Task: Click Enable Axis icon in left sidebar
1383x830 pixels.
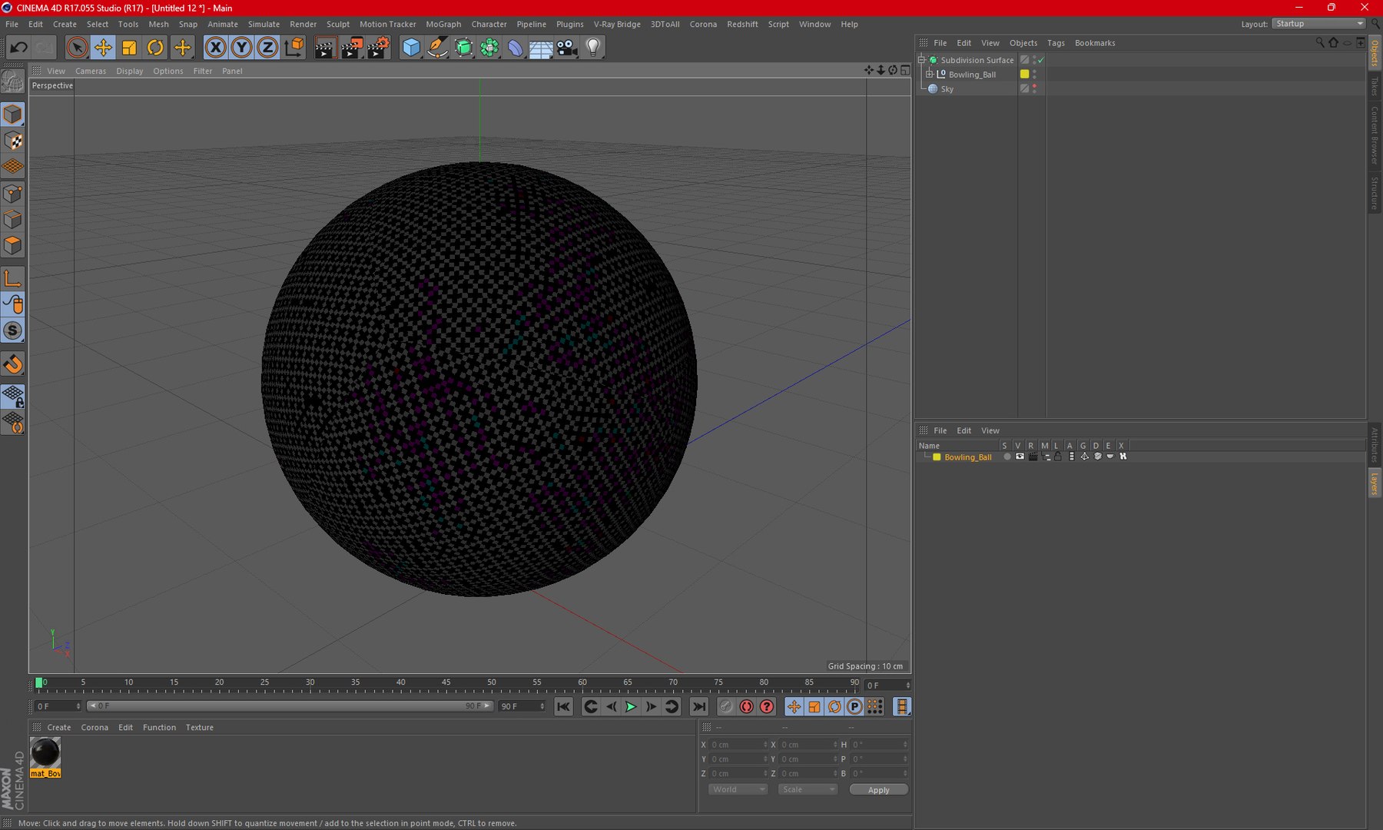Action: 13,279
